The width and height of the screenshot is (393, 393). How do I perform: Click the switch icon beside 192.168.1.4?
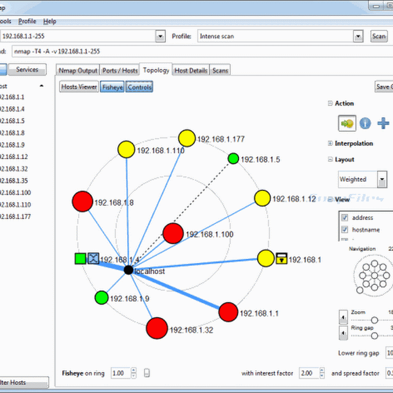tap(93, 258)
